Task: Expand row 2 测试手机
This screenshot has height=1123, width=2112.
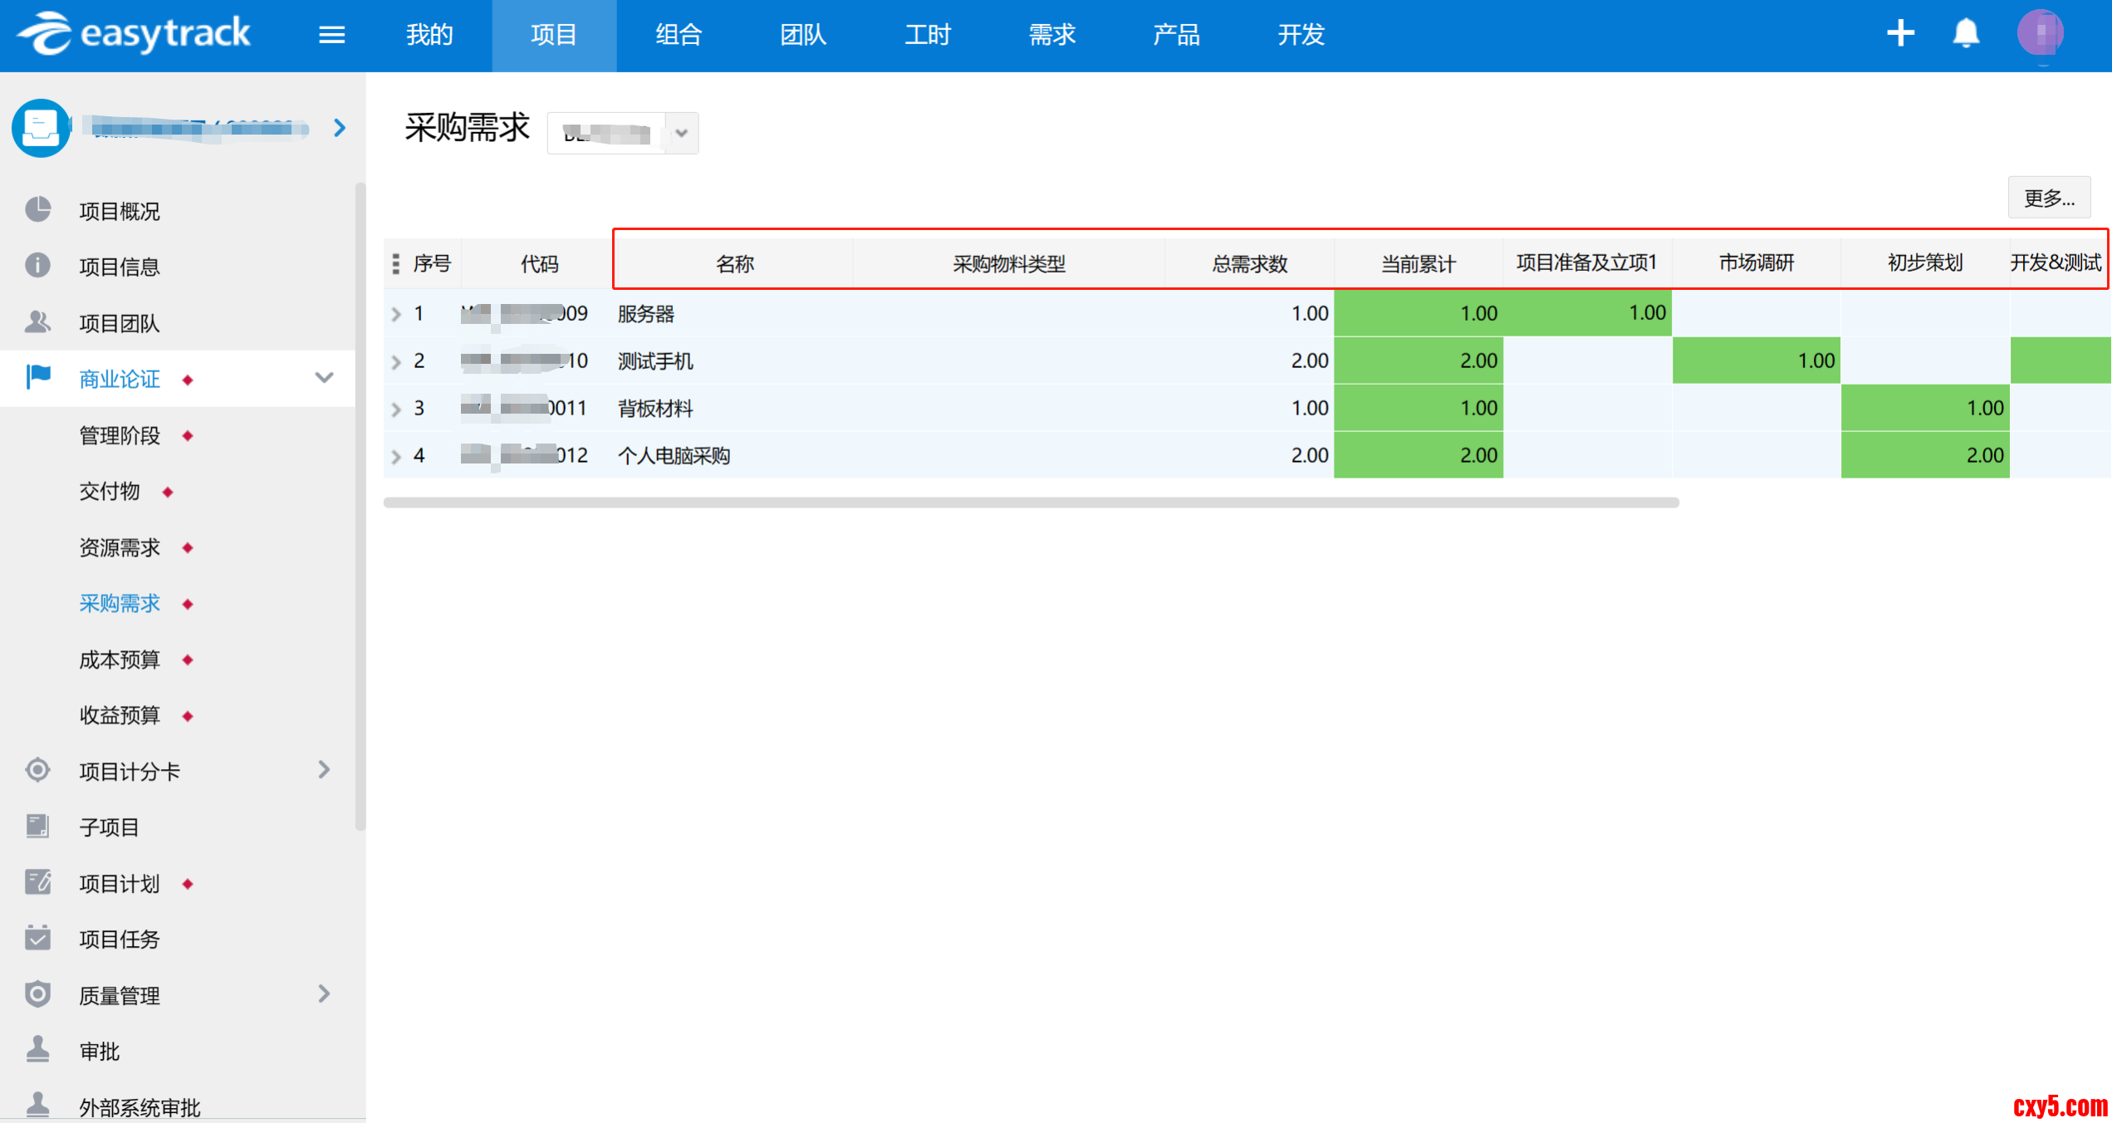Action: (x=396, y=361)
